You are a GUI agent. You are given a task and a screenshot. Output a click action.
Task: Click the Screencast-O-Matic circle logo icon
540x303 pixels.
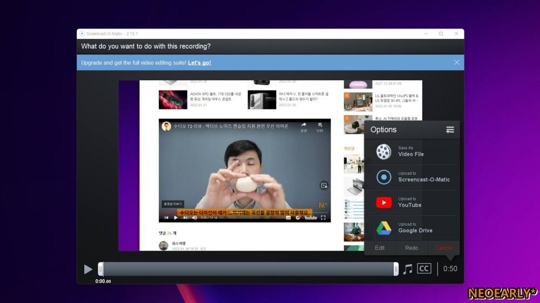tap(383, 177)
